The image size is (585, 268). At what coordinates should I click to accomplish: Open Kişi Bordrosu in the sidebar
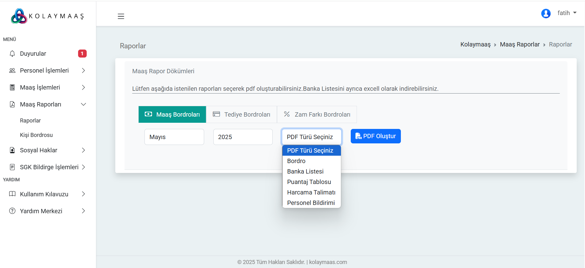(36, 135)
